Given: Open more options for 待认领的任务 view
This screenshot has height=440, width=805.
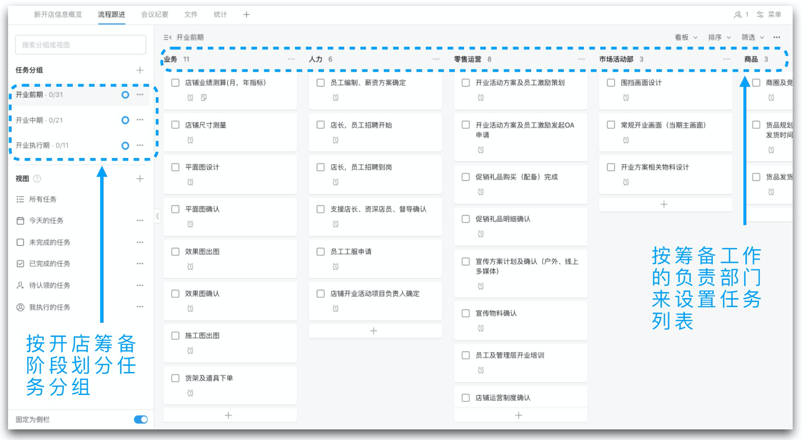Looking at the screenshot, I should 140,285.
